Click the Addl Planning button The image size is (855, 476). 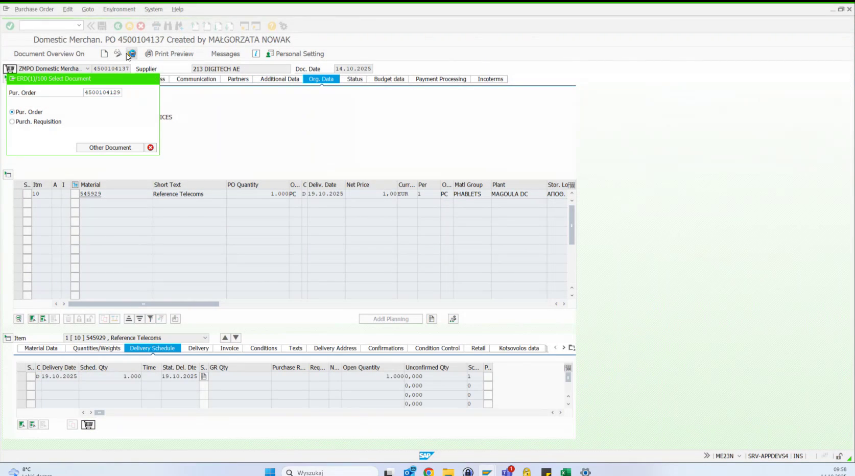390,318
